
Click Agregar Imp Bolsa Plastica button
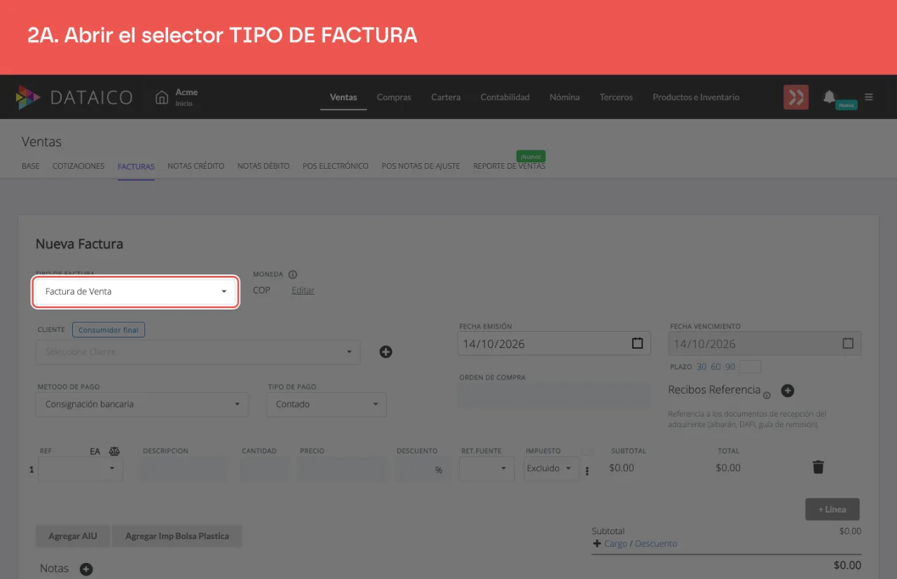click(177, 536)
